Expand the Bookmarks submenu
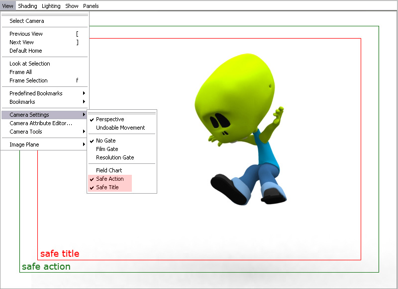The height and width of the screenshot is (289, 398). [x=22, y=102]
